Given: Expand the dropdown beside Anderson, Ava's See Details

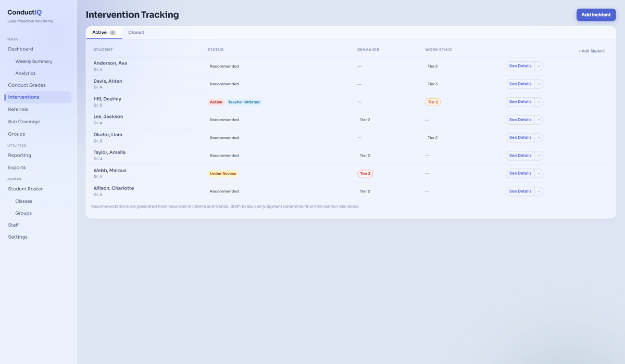Looking at the screenshot, I should click(x=540, y=66).
